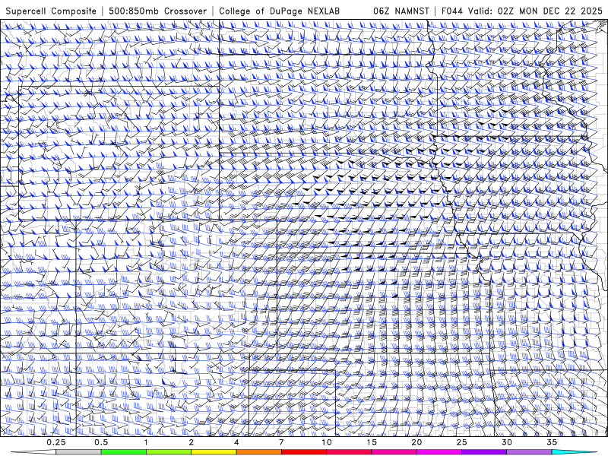
Task: Click the 'Supercell Composite' title text
Action: click(51, 11)
